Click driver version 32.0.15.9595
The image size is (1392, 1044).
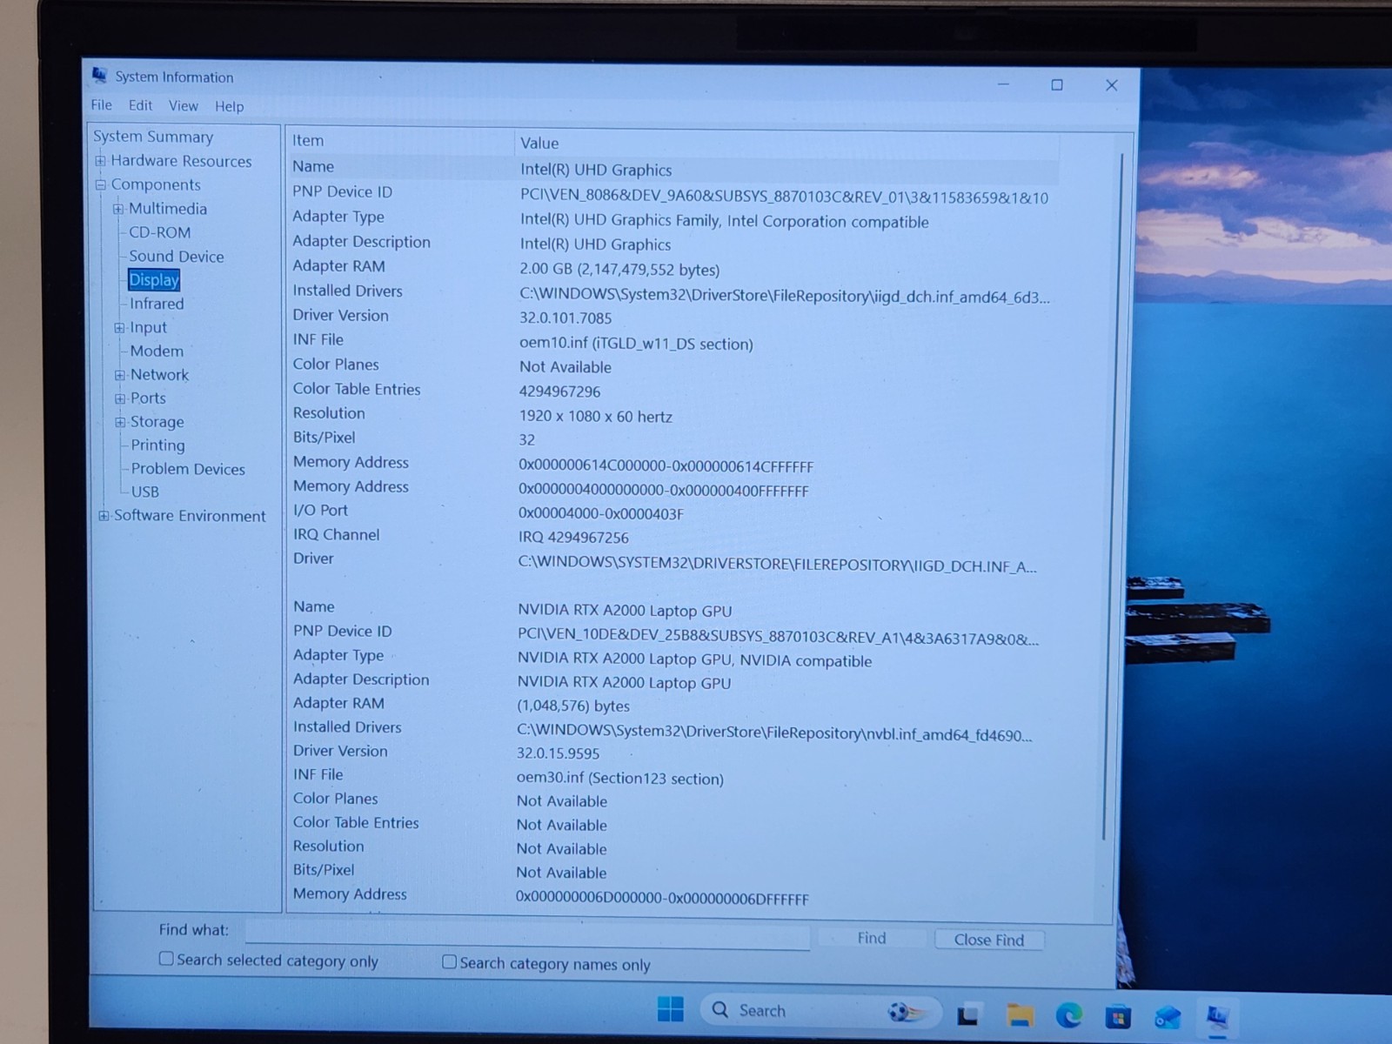pos(559,754)
